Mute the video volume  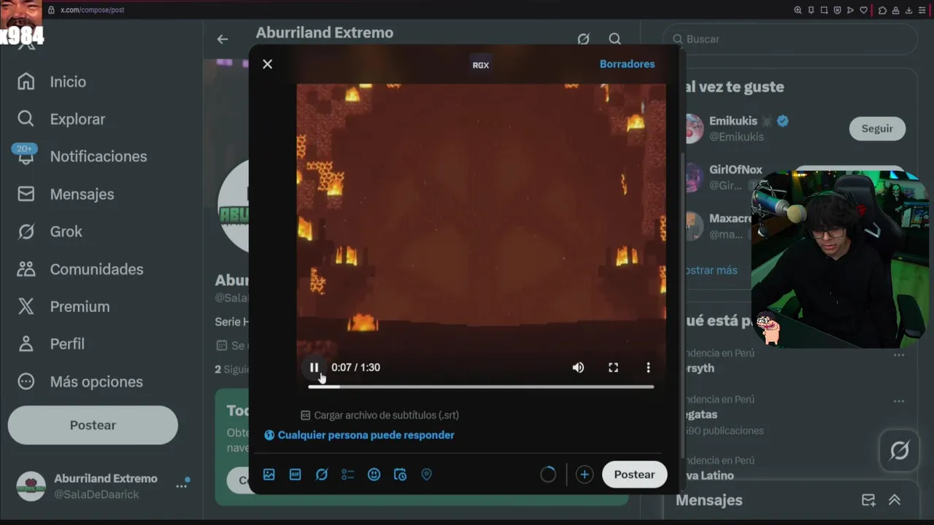578,367
